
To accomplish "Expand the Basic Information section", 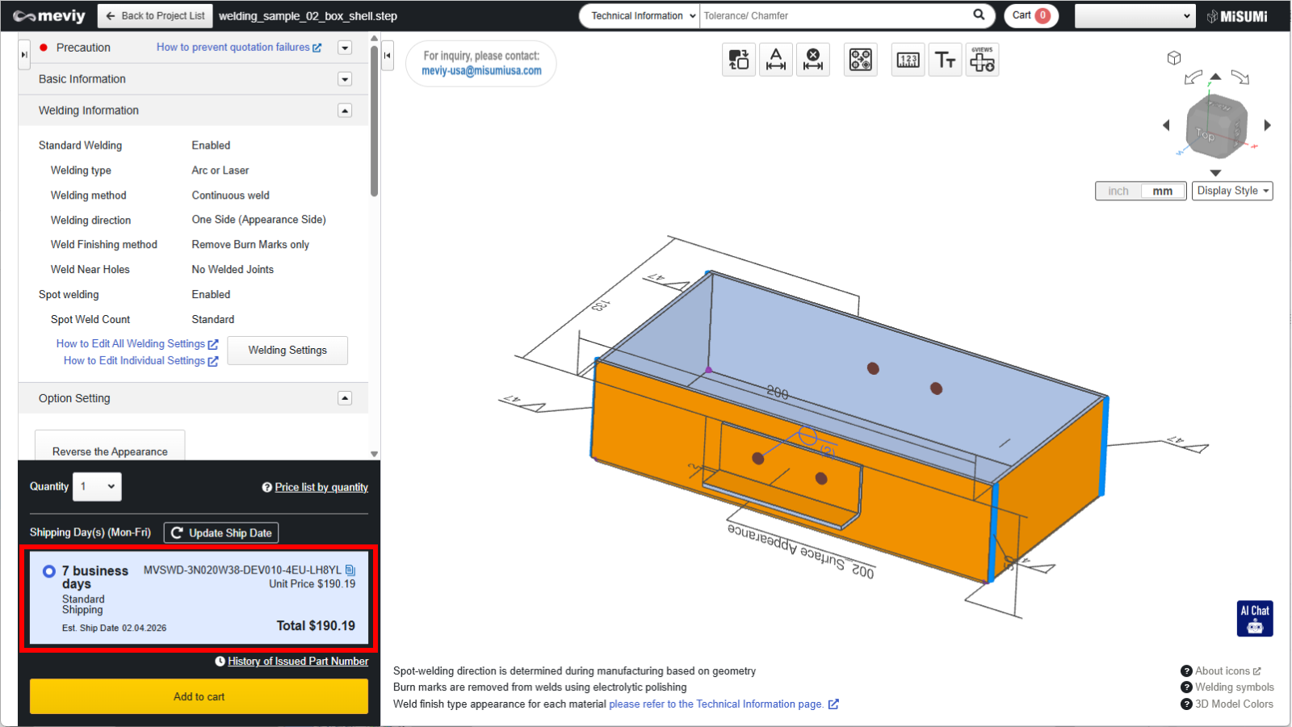I will click(345, 79).
